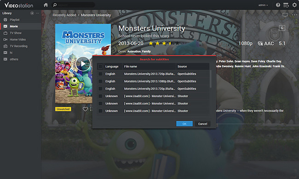Click the Recently Added breadcrumb link
Screen dimensions: 299x179
[64, 15]
